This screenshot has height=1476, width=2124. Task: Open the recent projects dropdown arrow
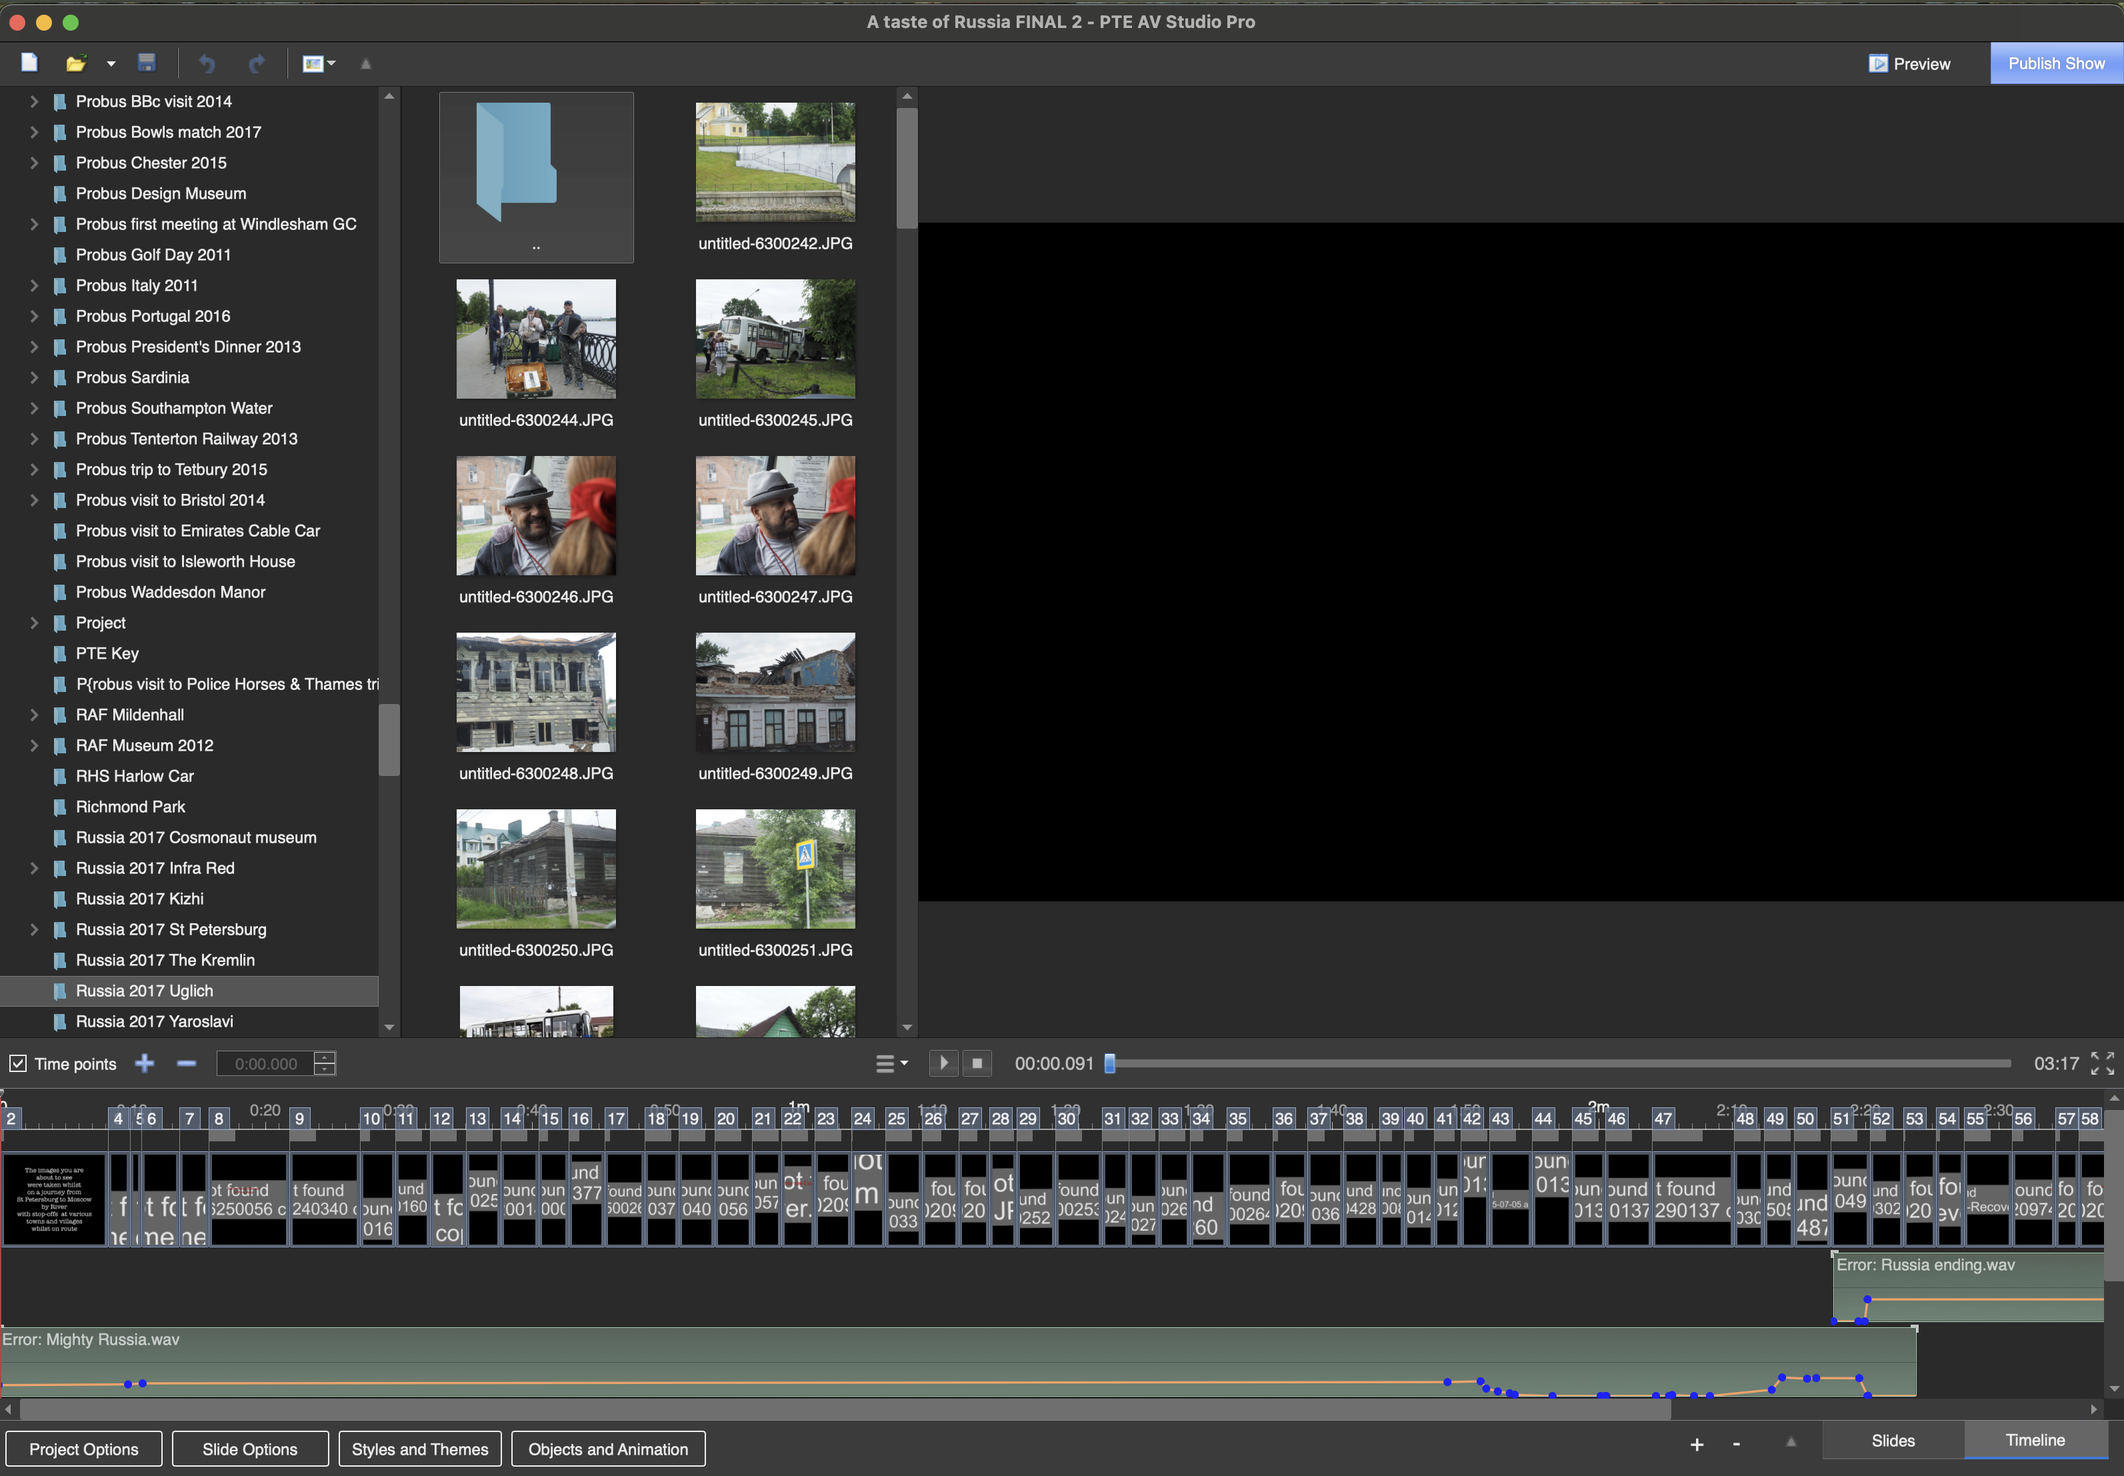(x=111, y=64)
